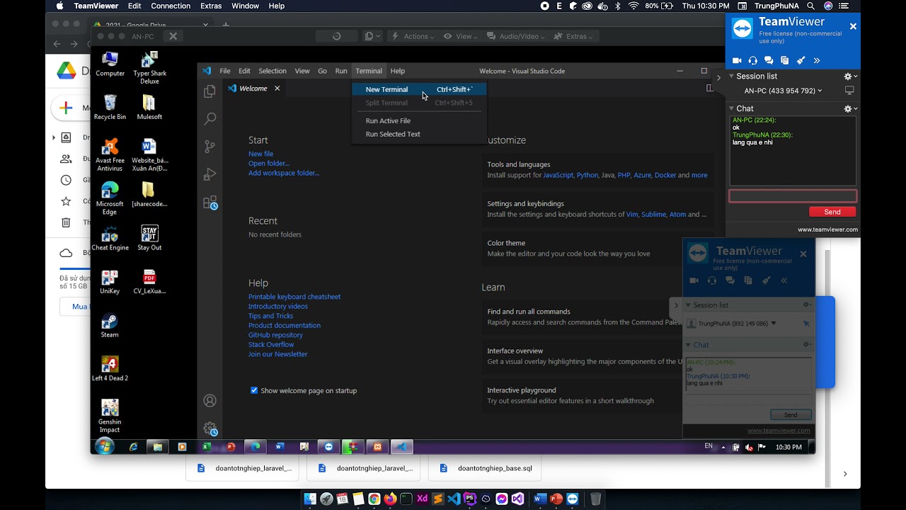906x510 pixels.
Task: Open Microsoft Edge desktop shortcut
Action: point(110,198)
